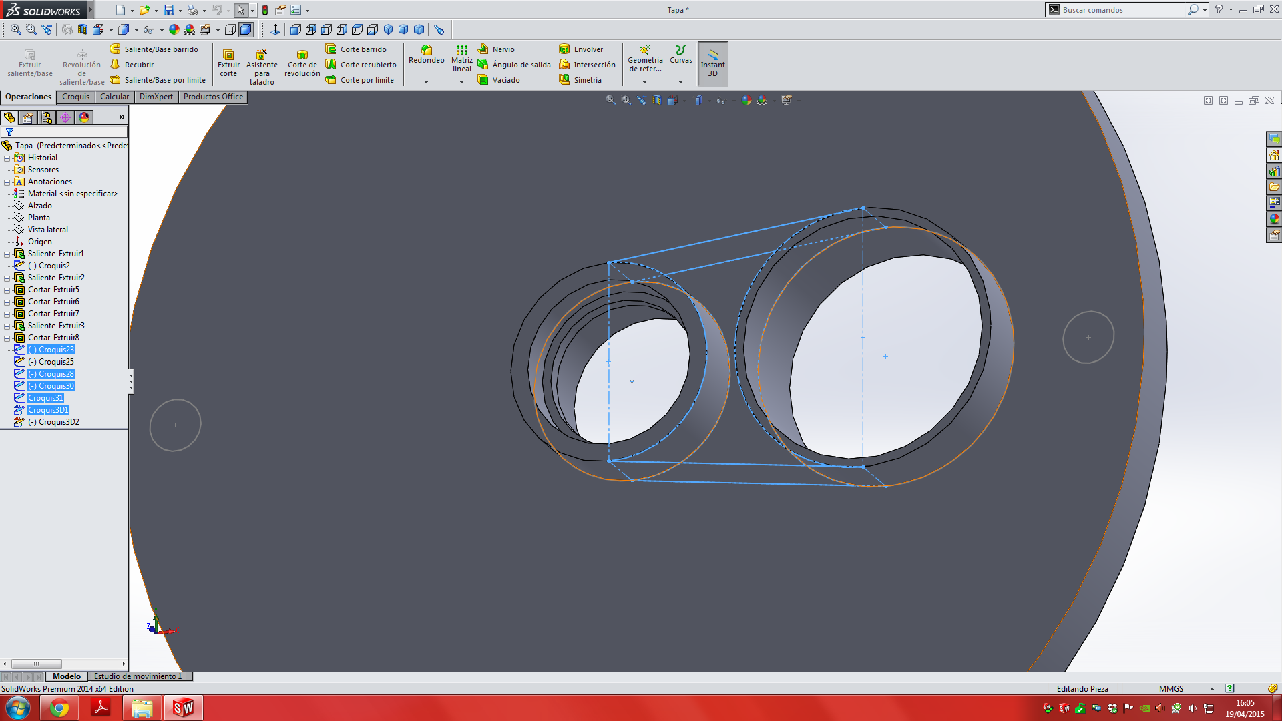Toggle the Hidden Lines Visible wireframe display button

click(230, 29)
